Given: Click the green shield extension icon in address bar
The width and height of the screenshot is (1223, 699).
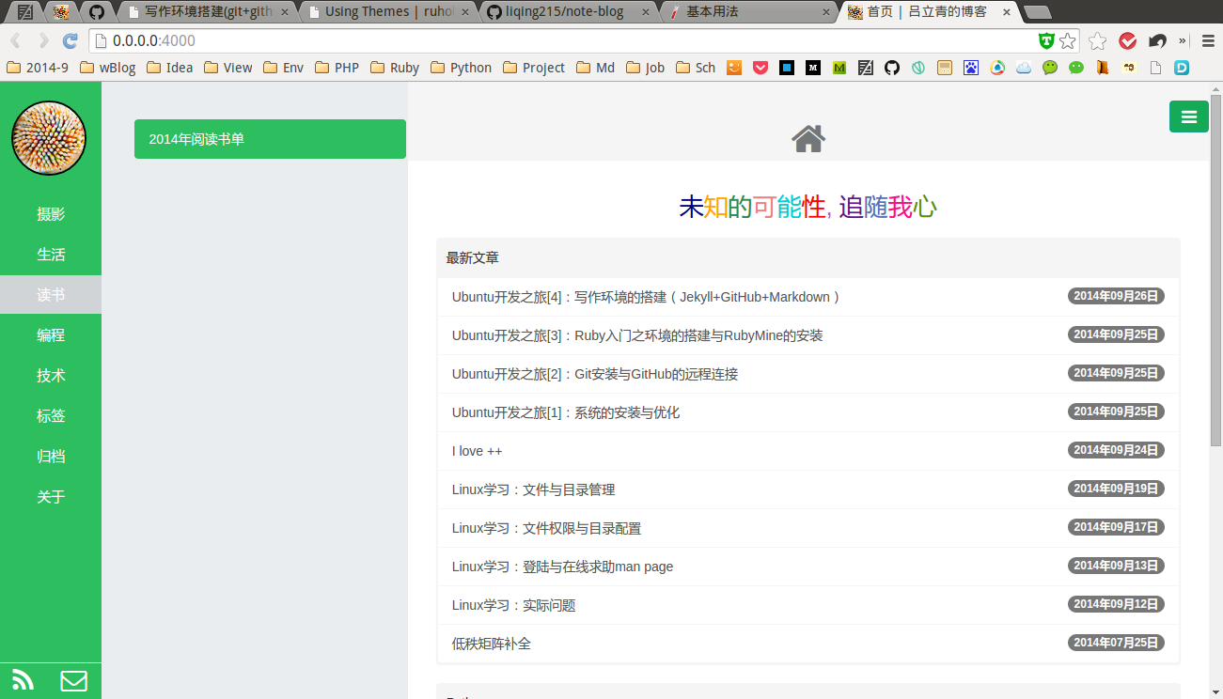Looking at the screenshot, I should click(x=1046, y=40).
